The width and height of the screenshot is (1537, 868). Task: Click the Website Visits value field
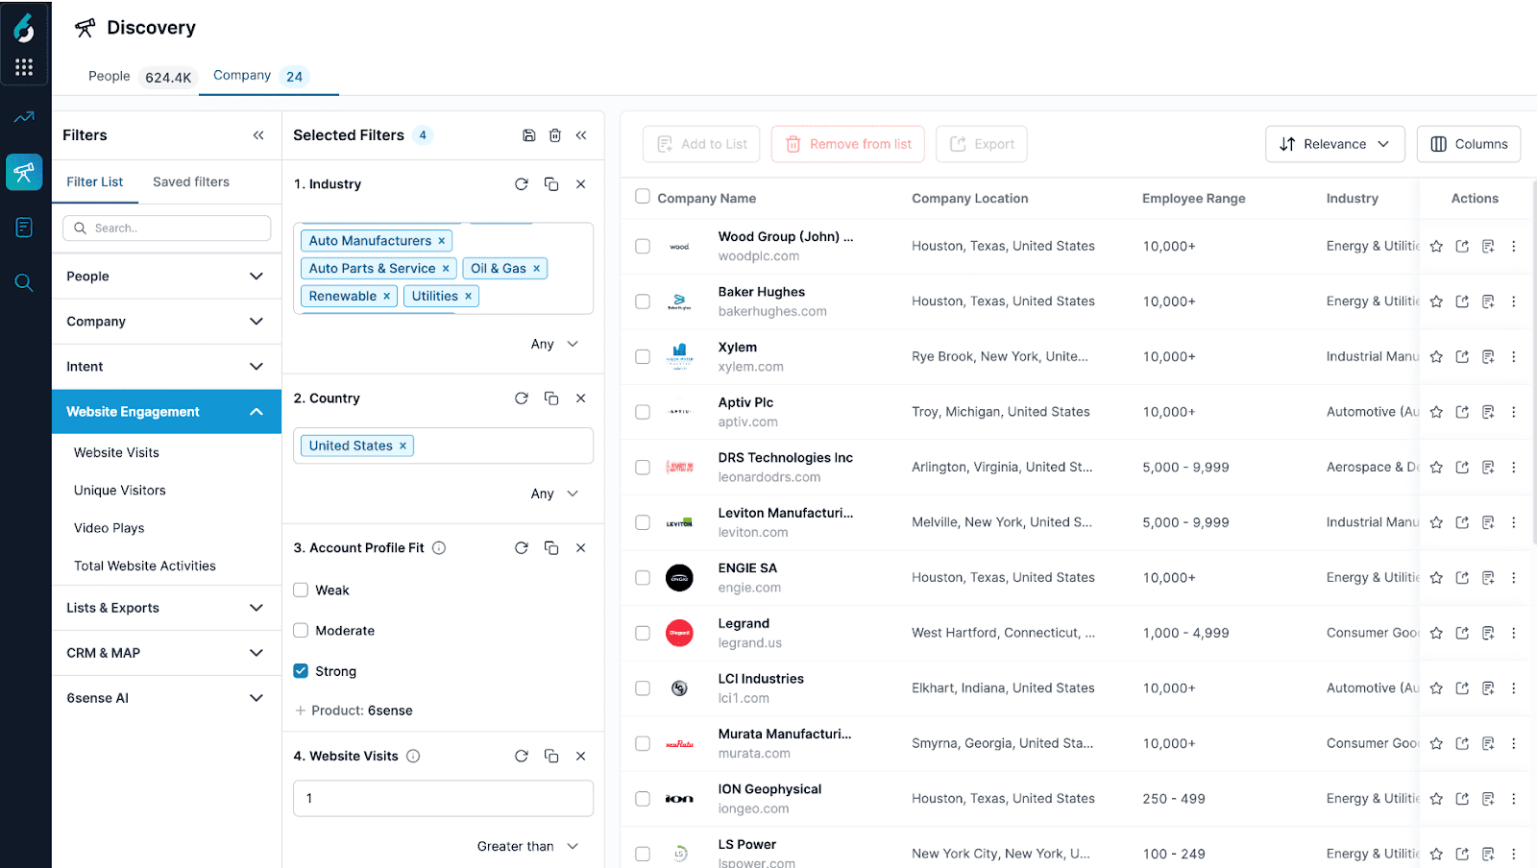tap(443, 799)
